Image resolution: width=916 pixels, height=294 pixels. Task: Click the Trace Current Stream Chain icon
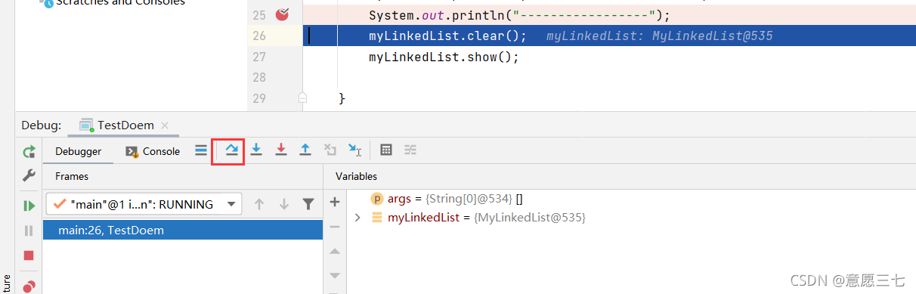coord(410,150)
